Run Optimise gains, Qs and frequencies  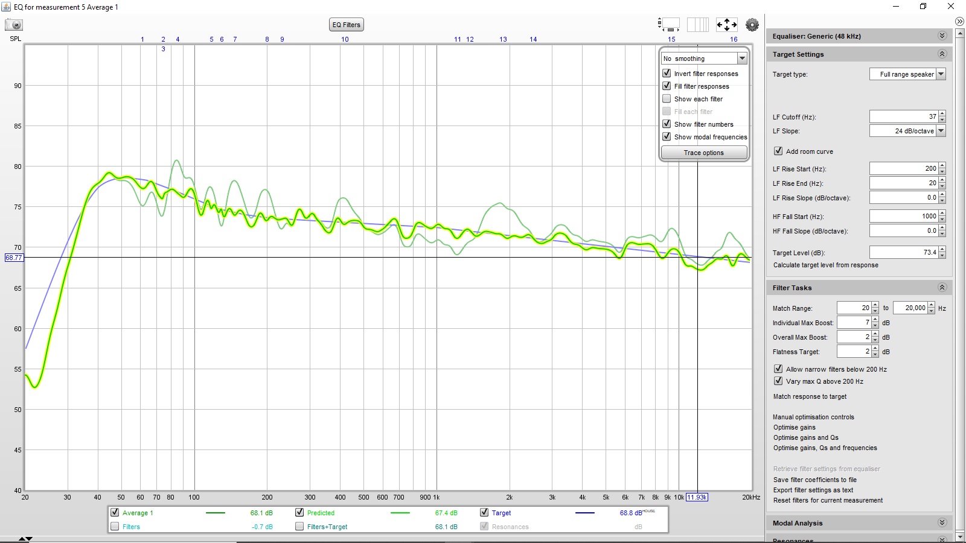[x=825, y=448]
